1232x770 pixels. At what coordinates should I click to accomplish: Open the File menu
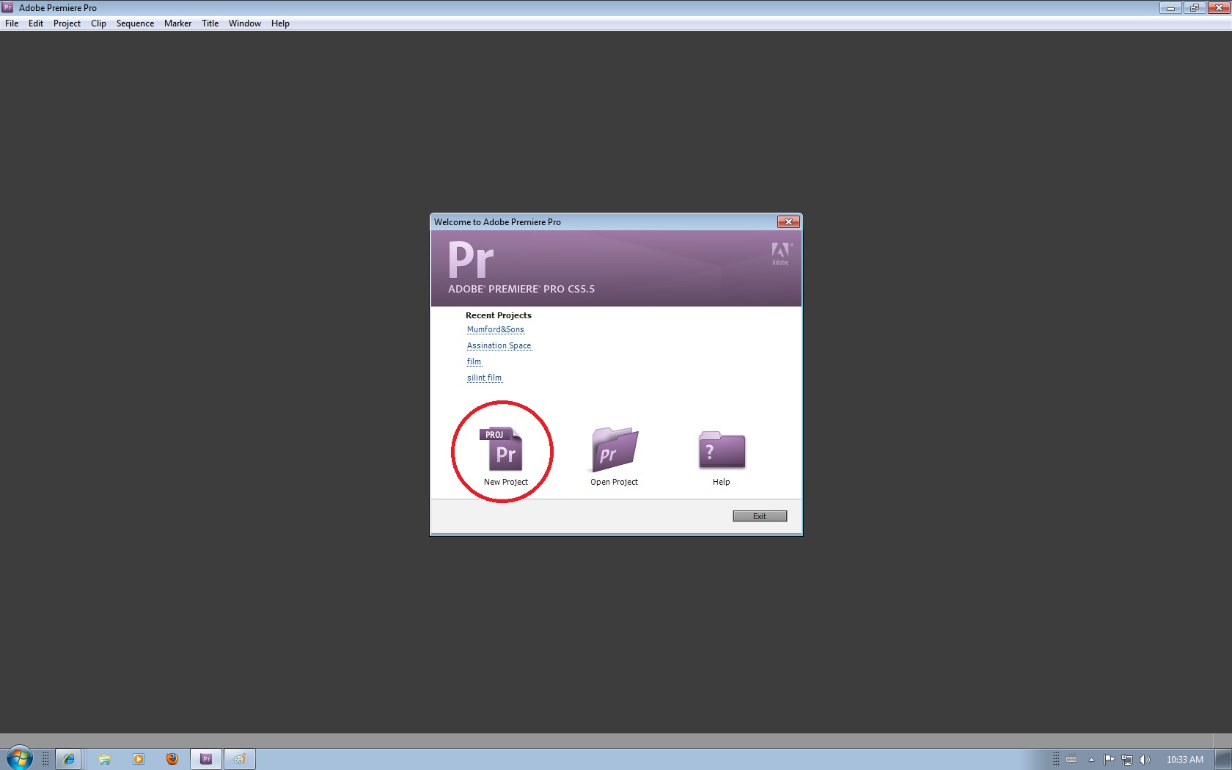point(12,23)
